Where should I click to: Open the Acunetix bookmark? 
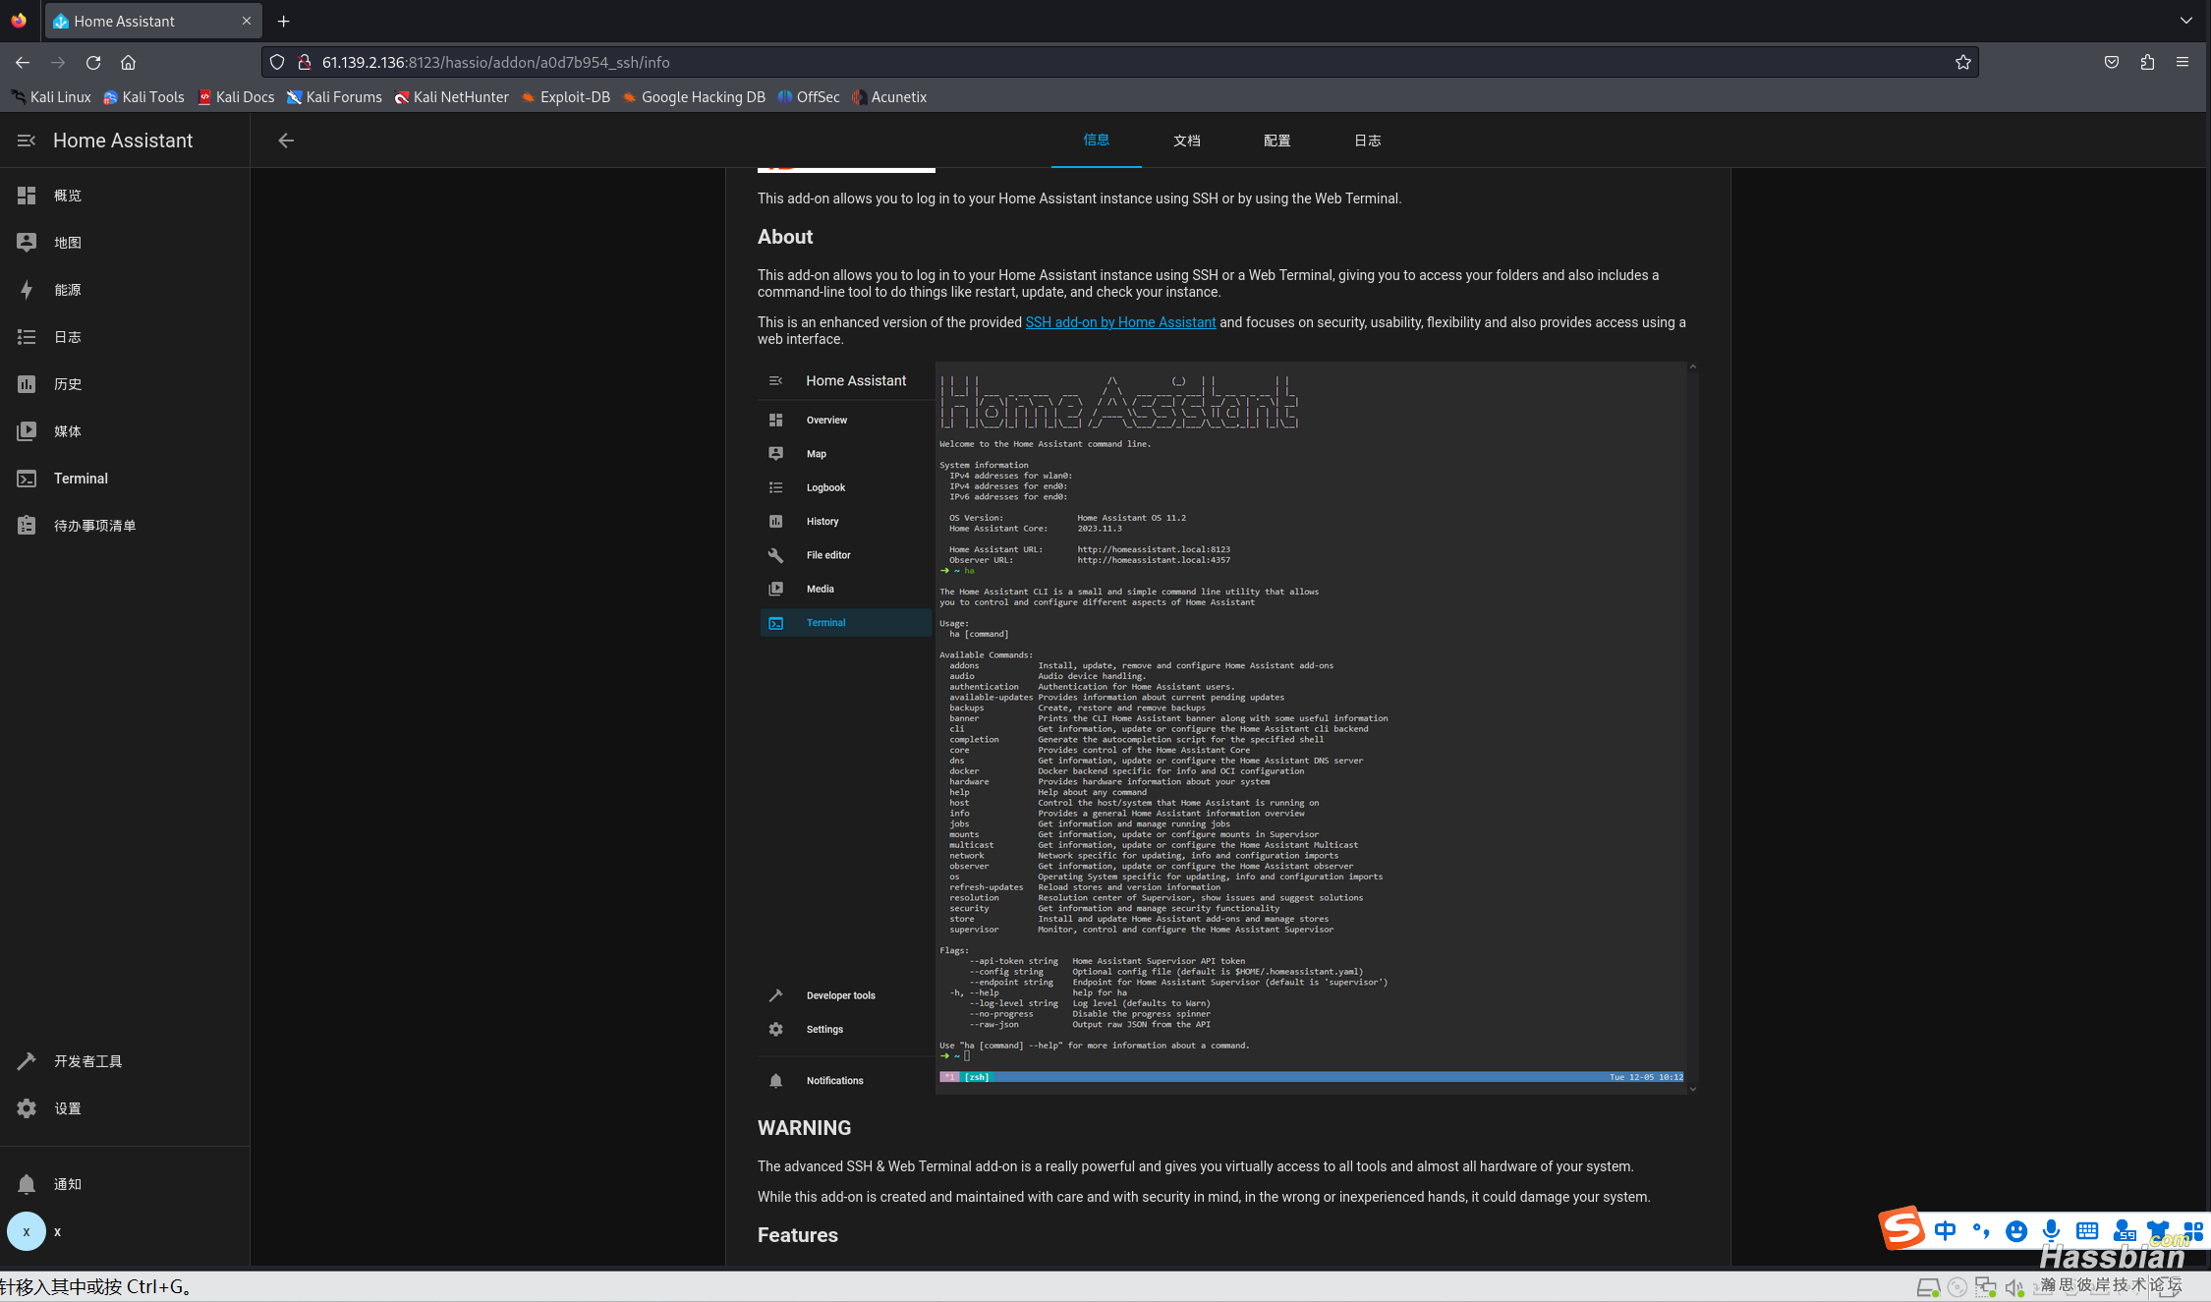[889, 97]
